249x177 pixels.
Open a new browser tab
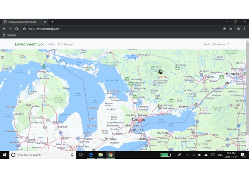click(x=52, y=22)
